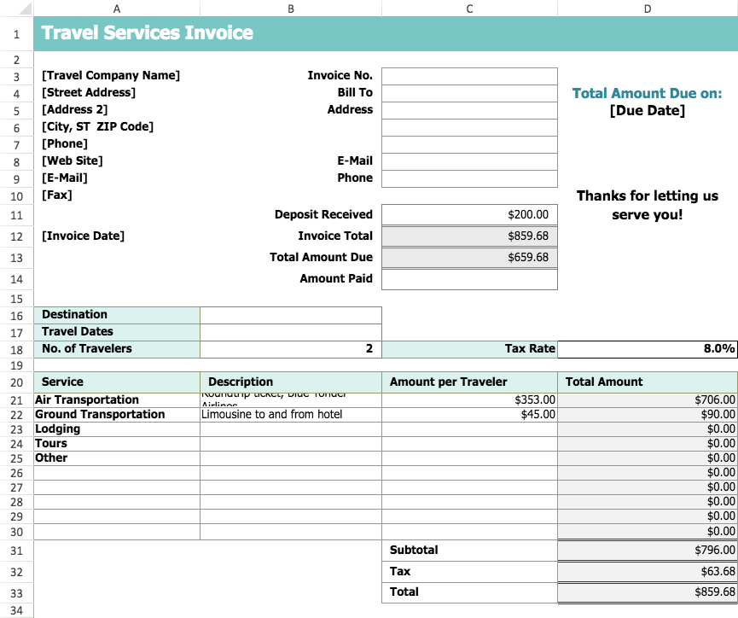Screen dimensions: 738x618
Task: Select the $90.00 total cell
Action: click(648, 415)
